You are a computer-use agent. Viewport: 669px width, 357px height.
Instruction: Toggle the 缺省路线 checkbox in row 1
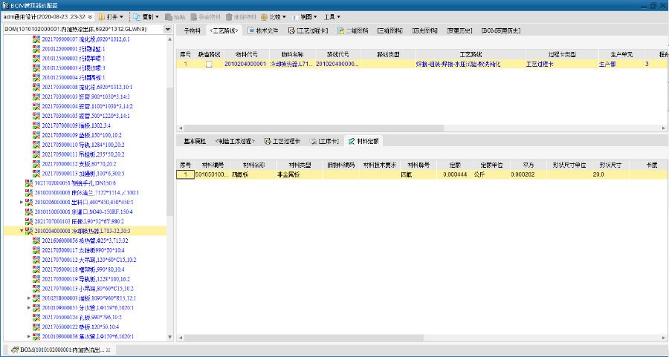pyautogui.click(x=209, y=65)
